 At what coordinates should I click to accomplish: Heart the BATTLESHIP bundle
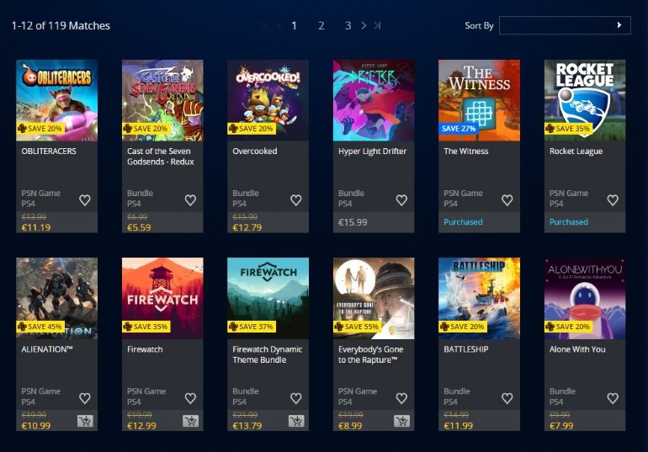pos(507,398)
